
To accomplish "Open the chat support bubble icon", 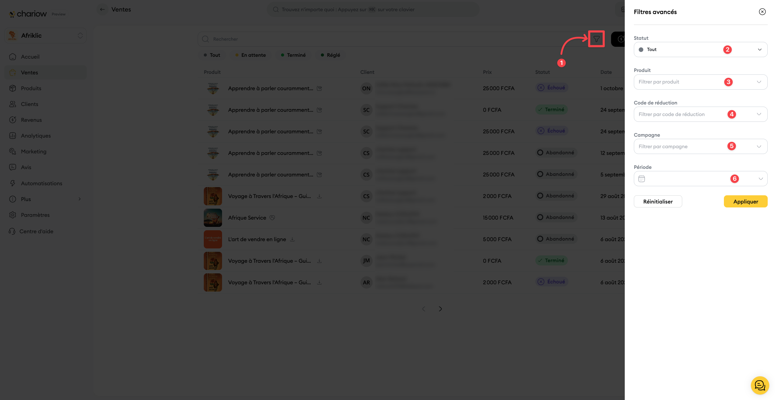I will coord(759,385).
